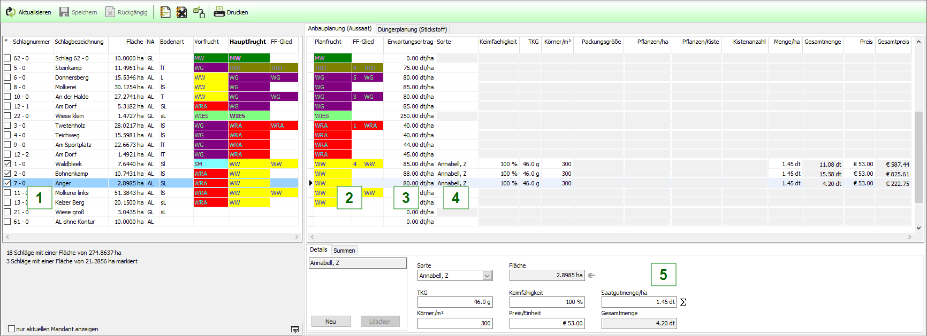This screenshot has height=336, width=927.
Task: Click the TKG input field
Action: coord(455,302)
